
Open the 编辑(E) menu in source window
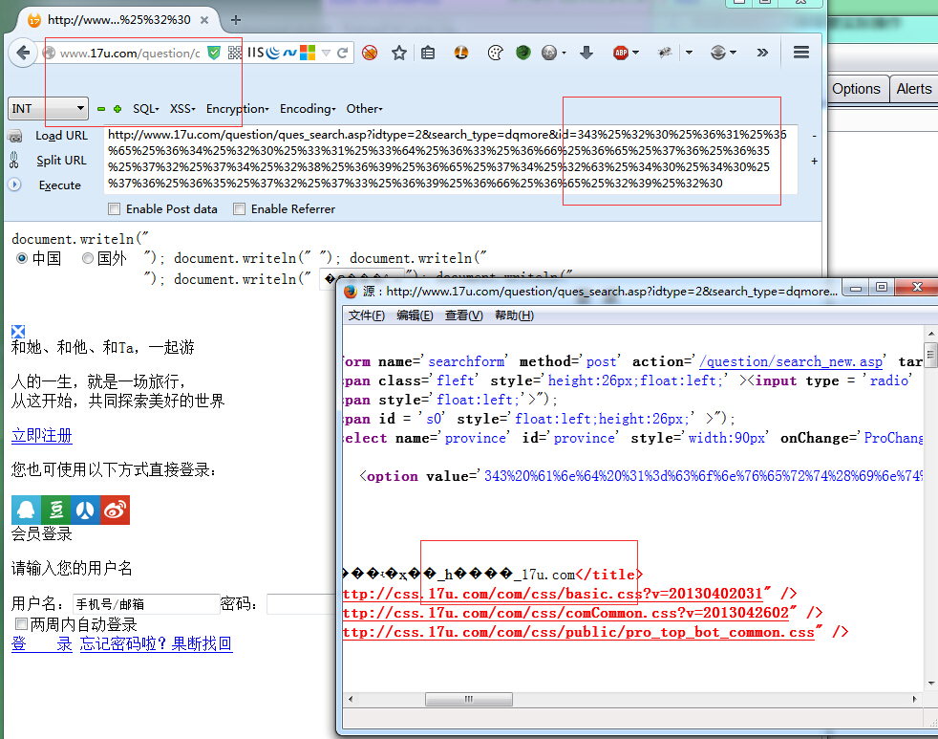[415, 315]
